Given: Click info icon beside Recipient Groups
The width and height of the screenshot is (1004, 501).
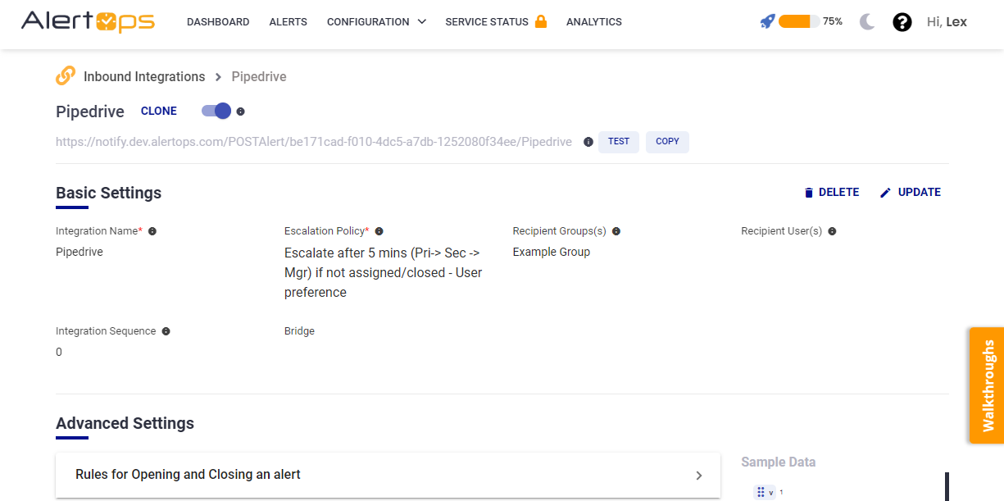Looking at the screenshot, I should (616, 231).
